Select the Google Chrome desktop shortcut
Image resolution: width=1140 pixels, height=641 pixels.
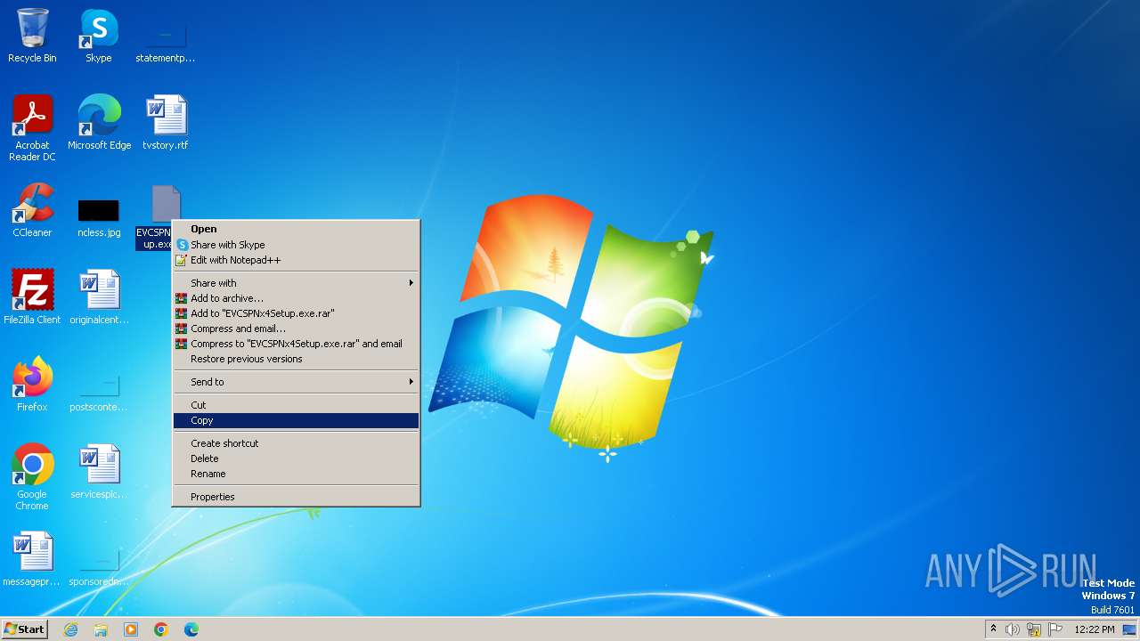tap(32, 477)
